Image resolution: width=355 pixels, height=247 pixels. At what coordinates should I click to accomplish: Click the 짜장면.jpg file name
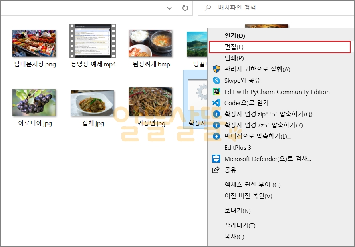pos(151,124)
